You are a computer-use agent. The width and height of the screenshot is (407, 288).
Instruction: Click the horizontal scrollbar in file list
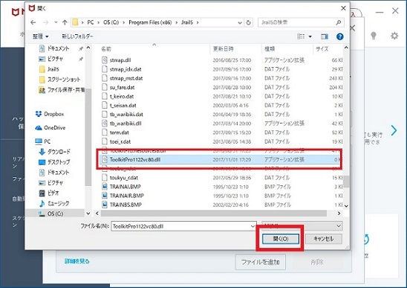tap(214, 214)
